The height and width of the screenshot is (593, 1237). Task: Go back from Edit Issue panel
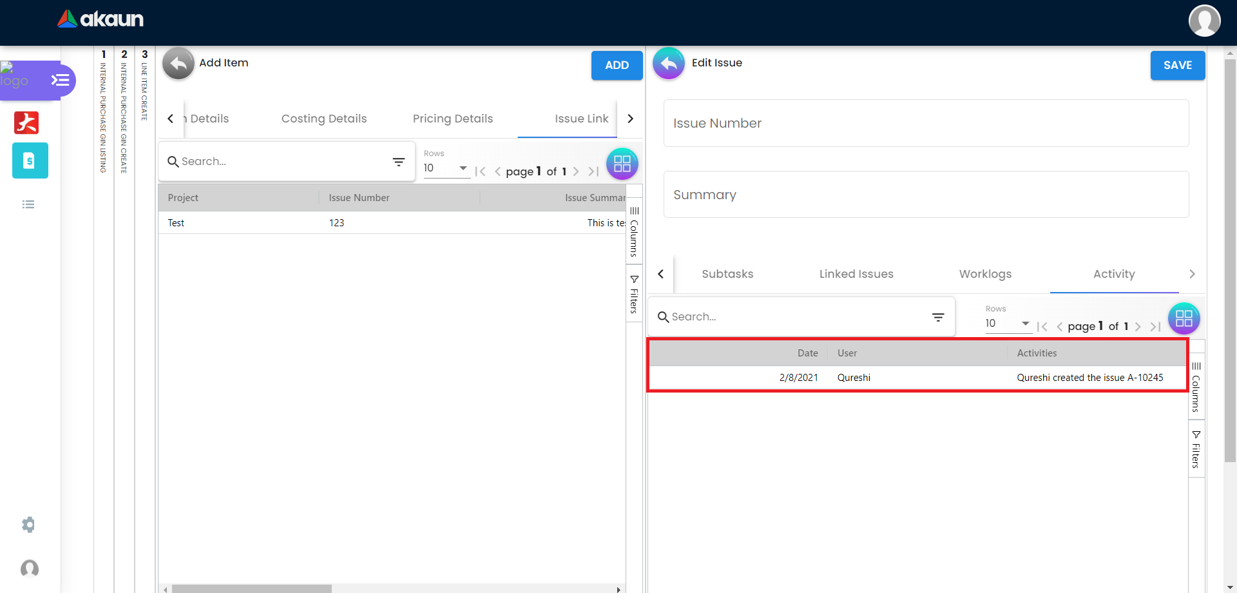click(669, 63)
